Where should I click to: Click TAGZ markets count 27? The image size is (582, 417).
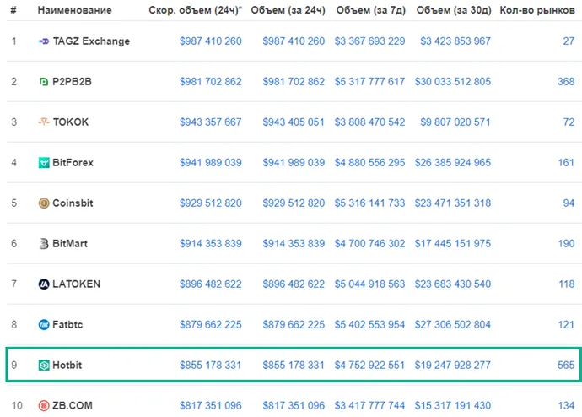[x=569, y=41]
